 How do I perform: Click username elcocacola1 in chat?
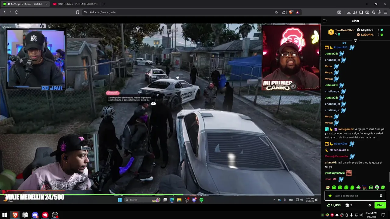click(337, 150)
